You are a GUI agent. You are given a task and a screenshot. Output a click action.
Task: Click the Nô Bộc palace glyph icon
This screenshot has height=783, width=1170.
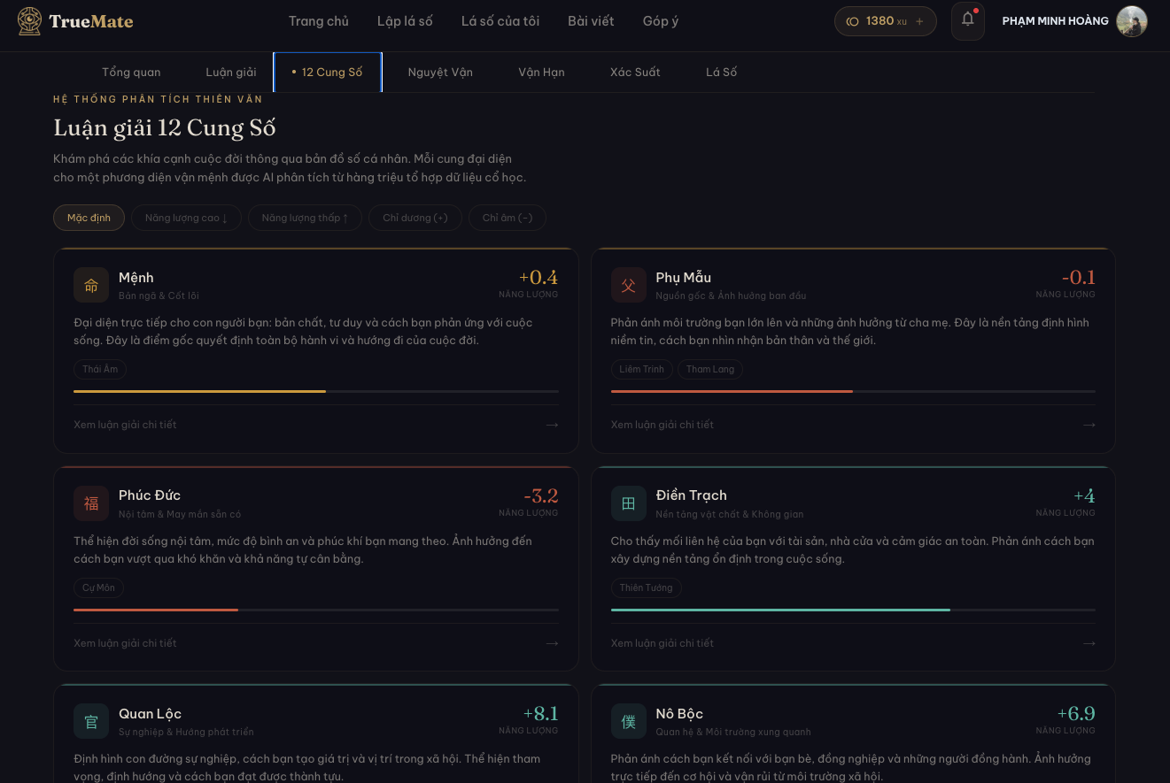point(628,721)
